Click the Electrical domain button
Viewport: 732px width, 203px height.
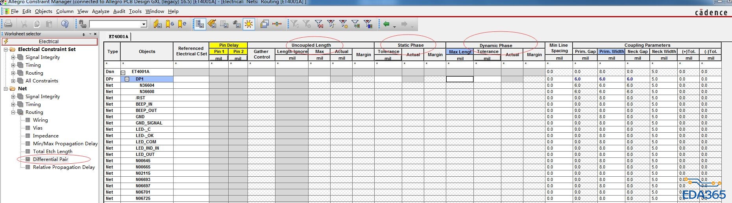point(50,42)
